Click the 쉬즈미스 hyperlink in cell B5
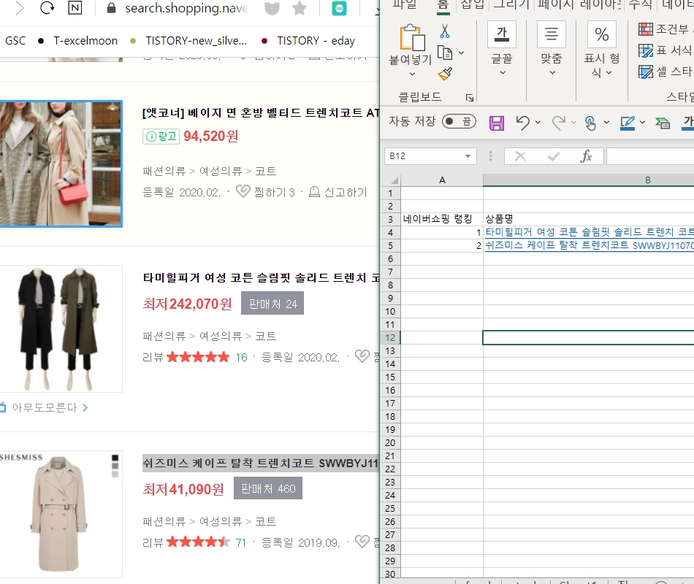 (589, 245)
